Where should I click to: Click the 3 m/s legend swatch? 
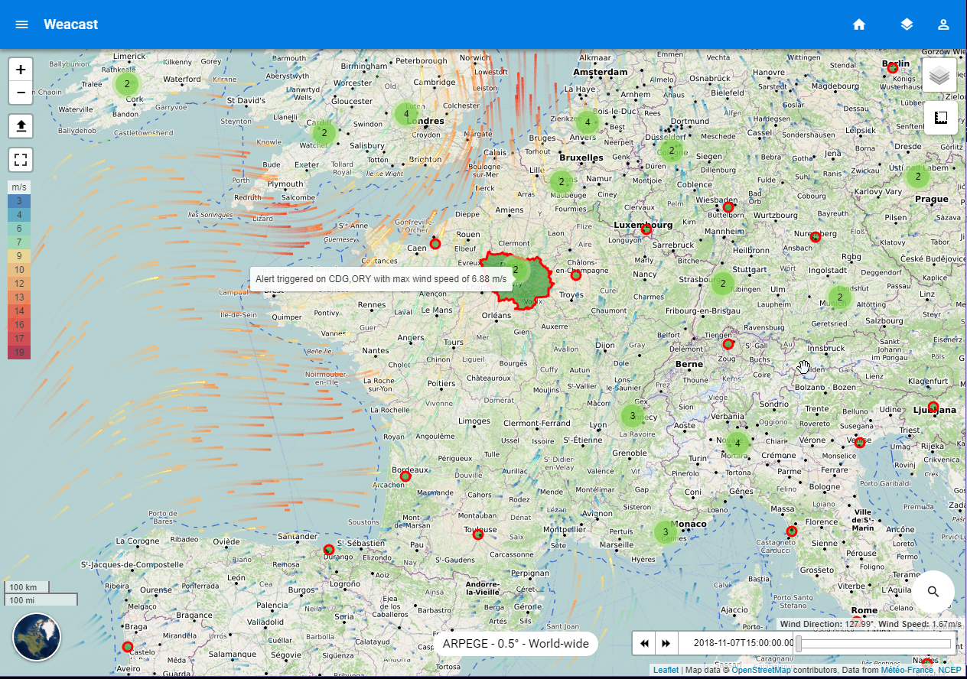pos(19,201)
